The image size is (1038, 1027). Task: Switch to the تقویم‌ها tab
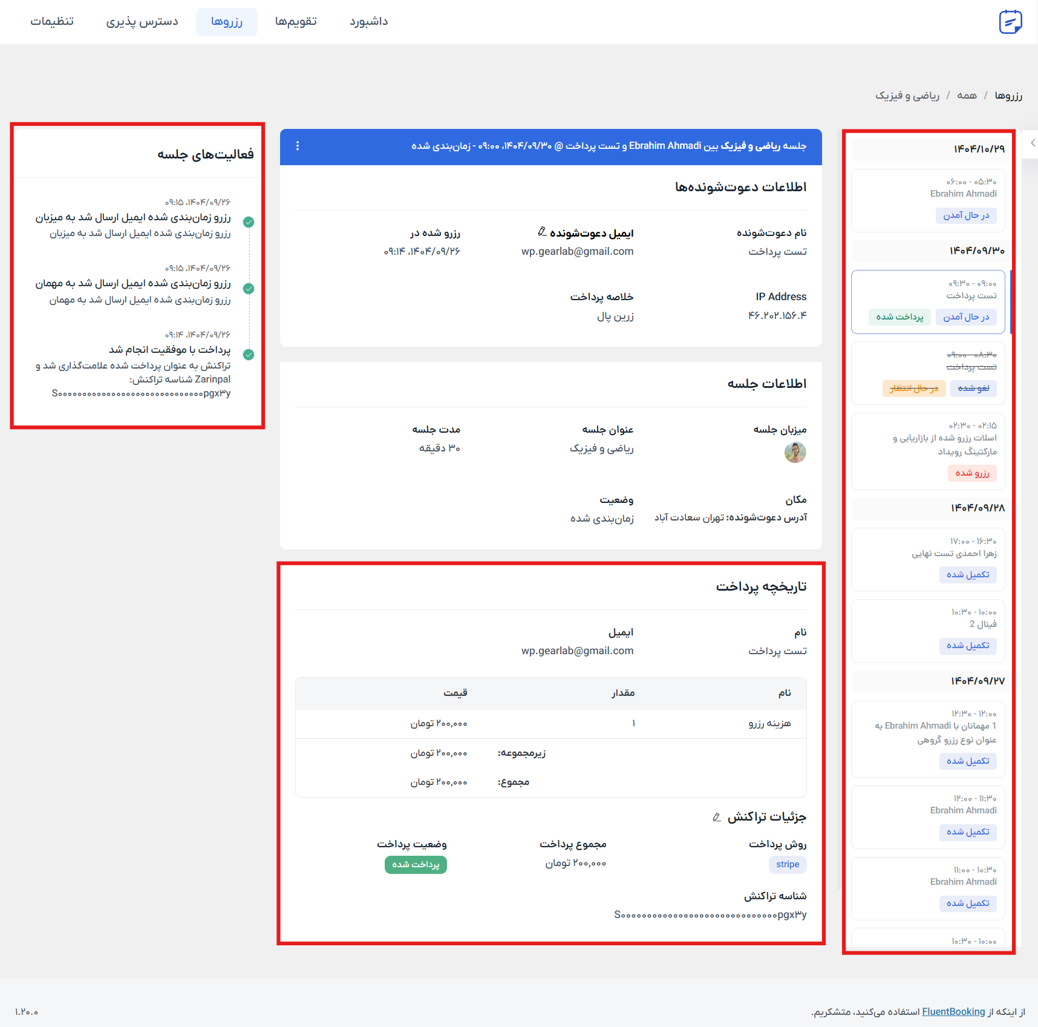[296, 22]
